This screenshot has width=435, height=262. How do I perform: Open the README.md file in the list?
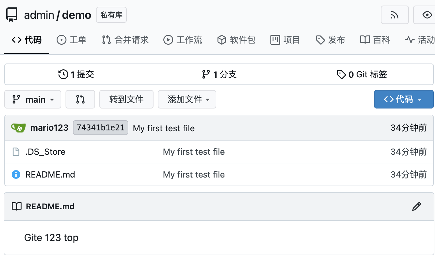click(50, 174)
